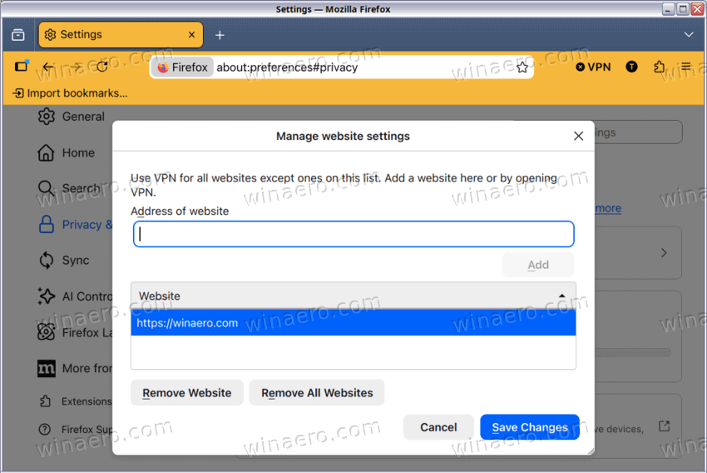Viewport: 707px width, 473px height.
Task: Reload the page with the refresh icon
Action: click(x=102, y=67)
